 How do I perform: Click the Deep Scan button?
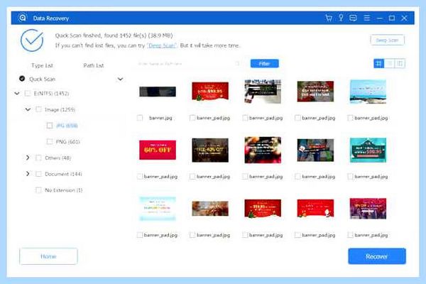pos(387,40)
